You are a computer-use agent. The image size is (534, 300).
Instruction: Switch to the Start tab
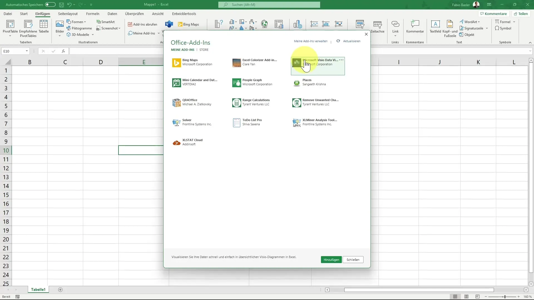point(24,14)
